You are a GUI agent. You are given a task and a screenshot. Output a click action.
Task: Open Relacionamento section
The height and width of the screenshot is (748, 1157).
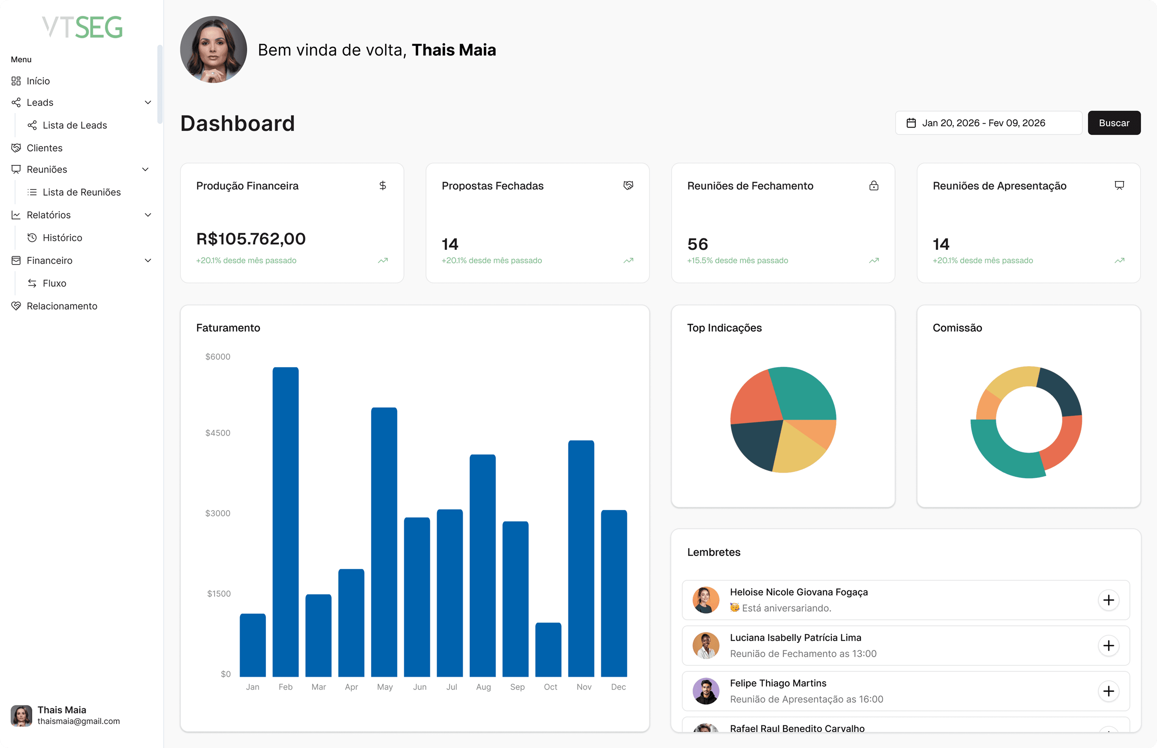62,306
